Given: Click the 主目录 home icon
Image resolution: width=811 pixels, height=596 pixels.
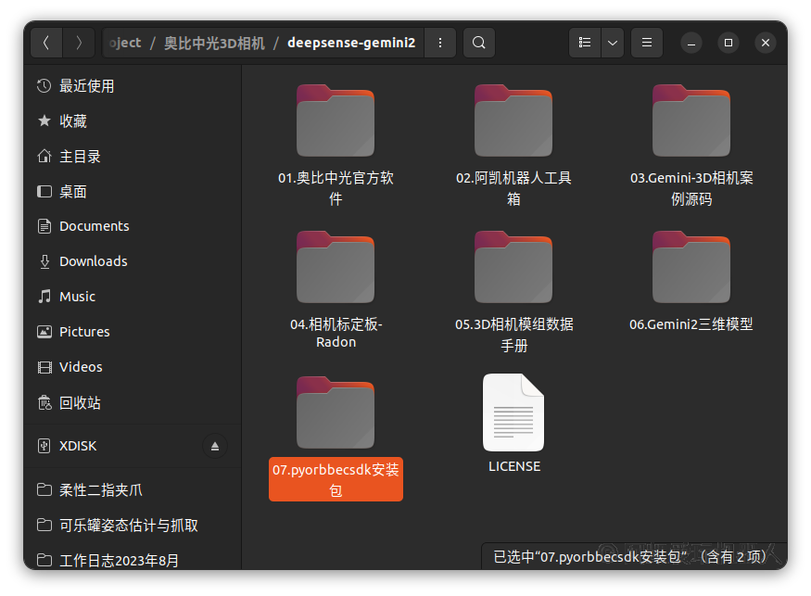Looking at the screenshot, I should (44, 157).
